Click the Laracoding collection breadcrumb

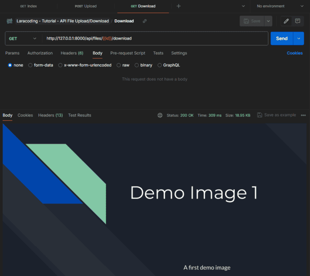point(63,21)
